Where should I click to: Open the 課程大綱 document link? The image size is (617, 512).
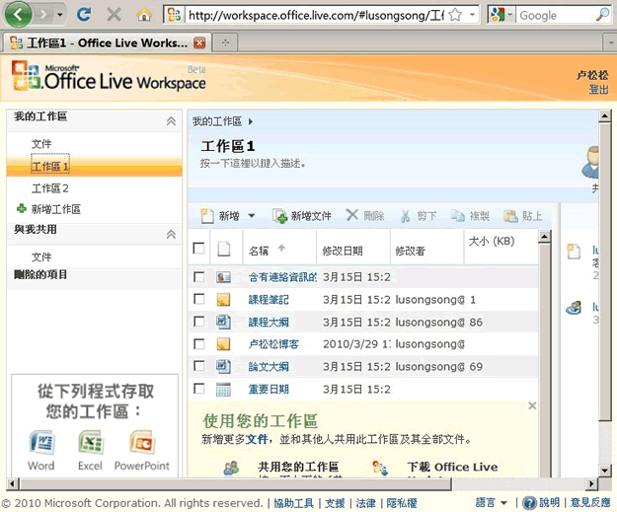[269, 322]
